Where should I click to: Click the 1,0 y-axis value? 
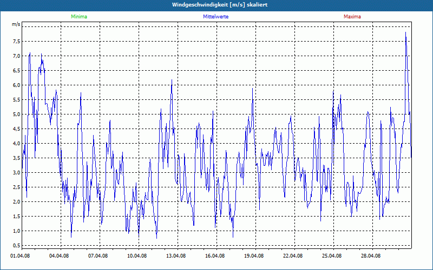click(16, 231)
